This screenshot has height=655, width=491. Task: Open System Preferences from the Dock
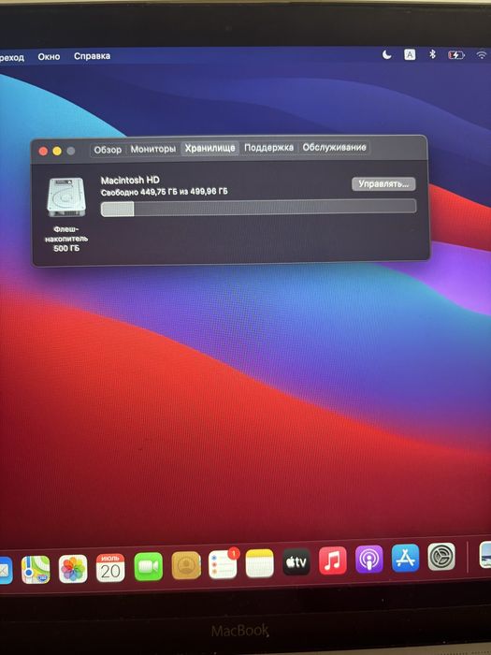(441, 557)
